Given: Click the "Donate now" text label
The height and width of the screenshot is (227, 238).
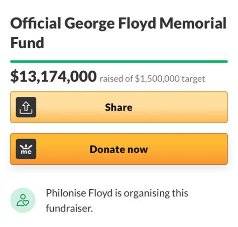Looking at the screenshot, I should coord(119,149).
